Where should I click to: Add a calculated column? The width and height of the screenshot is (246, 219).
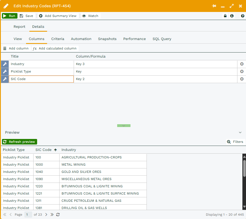tap(55, 48)
